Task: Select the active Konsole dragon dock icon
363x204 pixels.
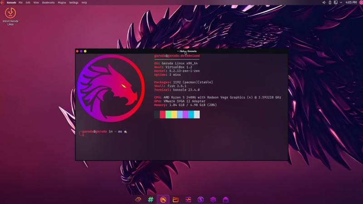Action: coord(163,199)
